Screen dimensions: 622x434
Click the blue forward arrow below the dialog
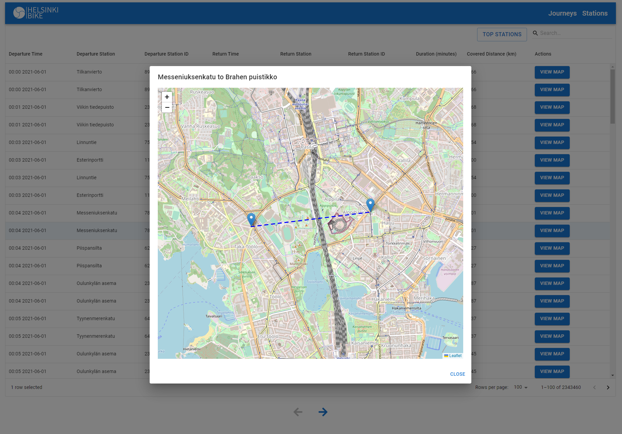point(323,412)
